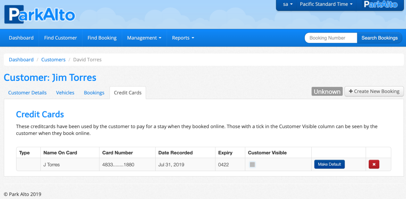
Task: Click the small ParkAlto logo in top-right bar
Action: pyautogui.click(x=381, y=4)
